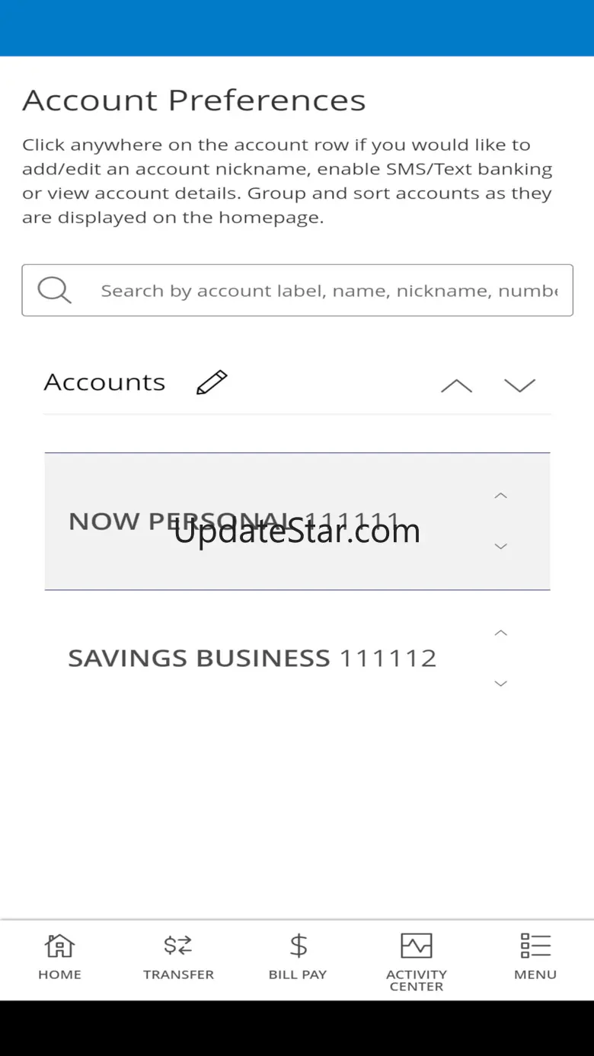594x1056 pixels.
Task: Select the BILL PAY tab label
Action: (x=298, y=975)
